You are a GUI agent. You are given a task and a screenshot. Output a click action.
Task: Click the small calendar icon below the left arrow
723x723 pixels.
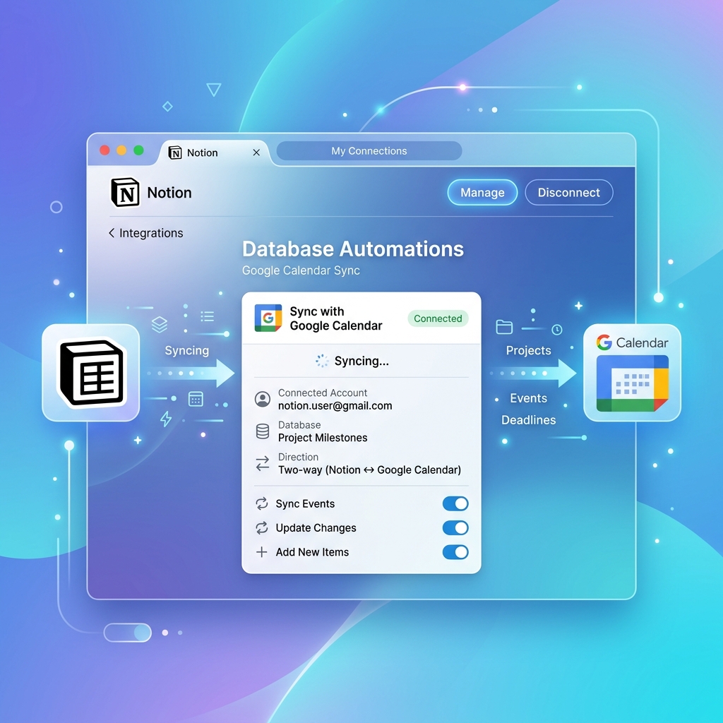point(196,400)
